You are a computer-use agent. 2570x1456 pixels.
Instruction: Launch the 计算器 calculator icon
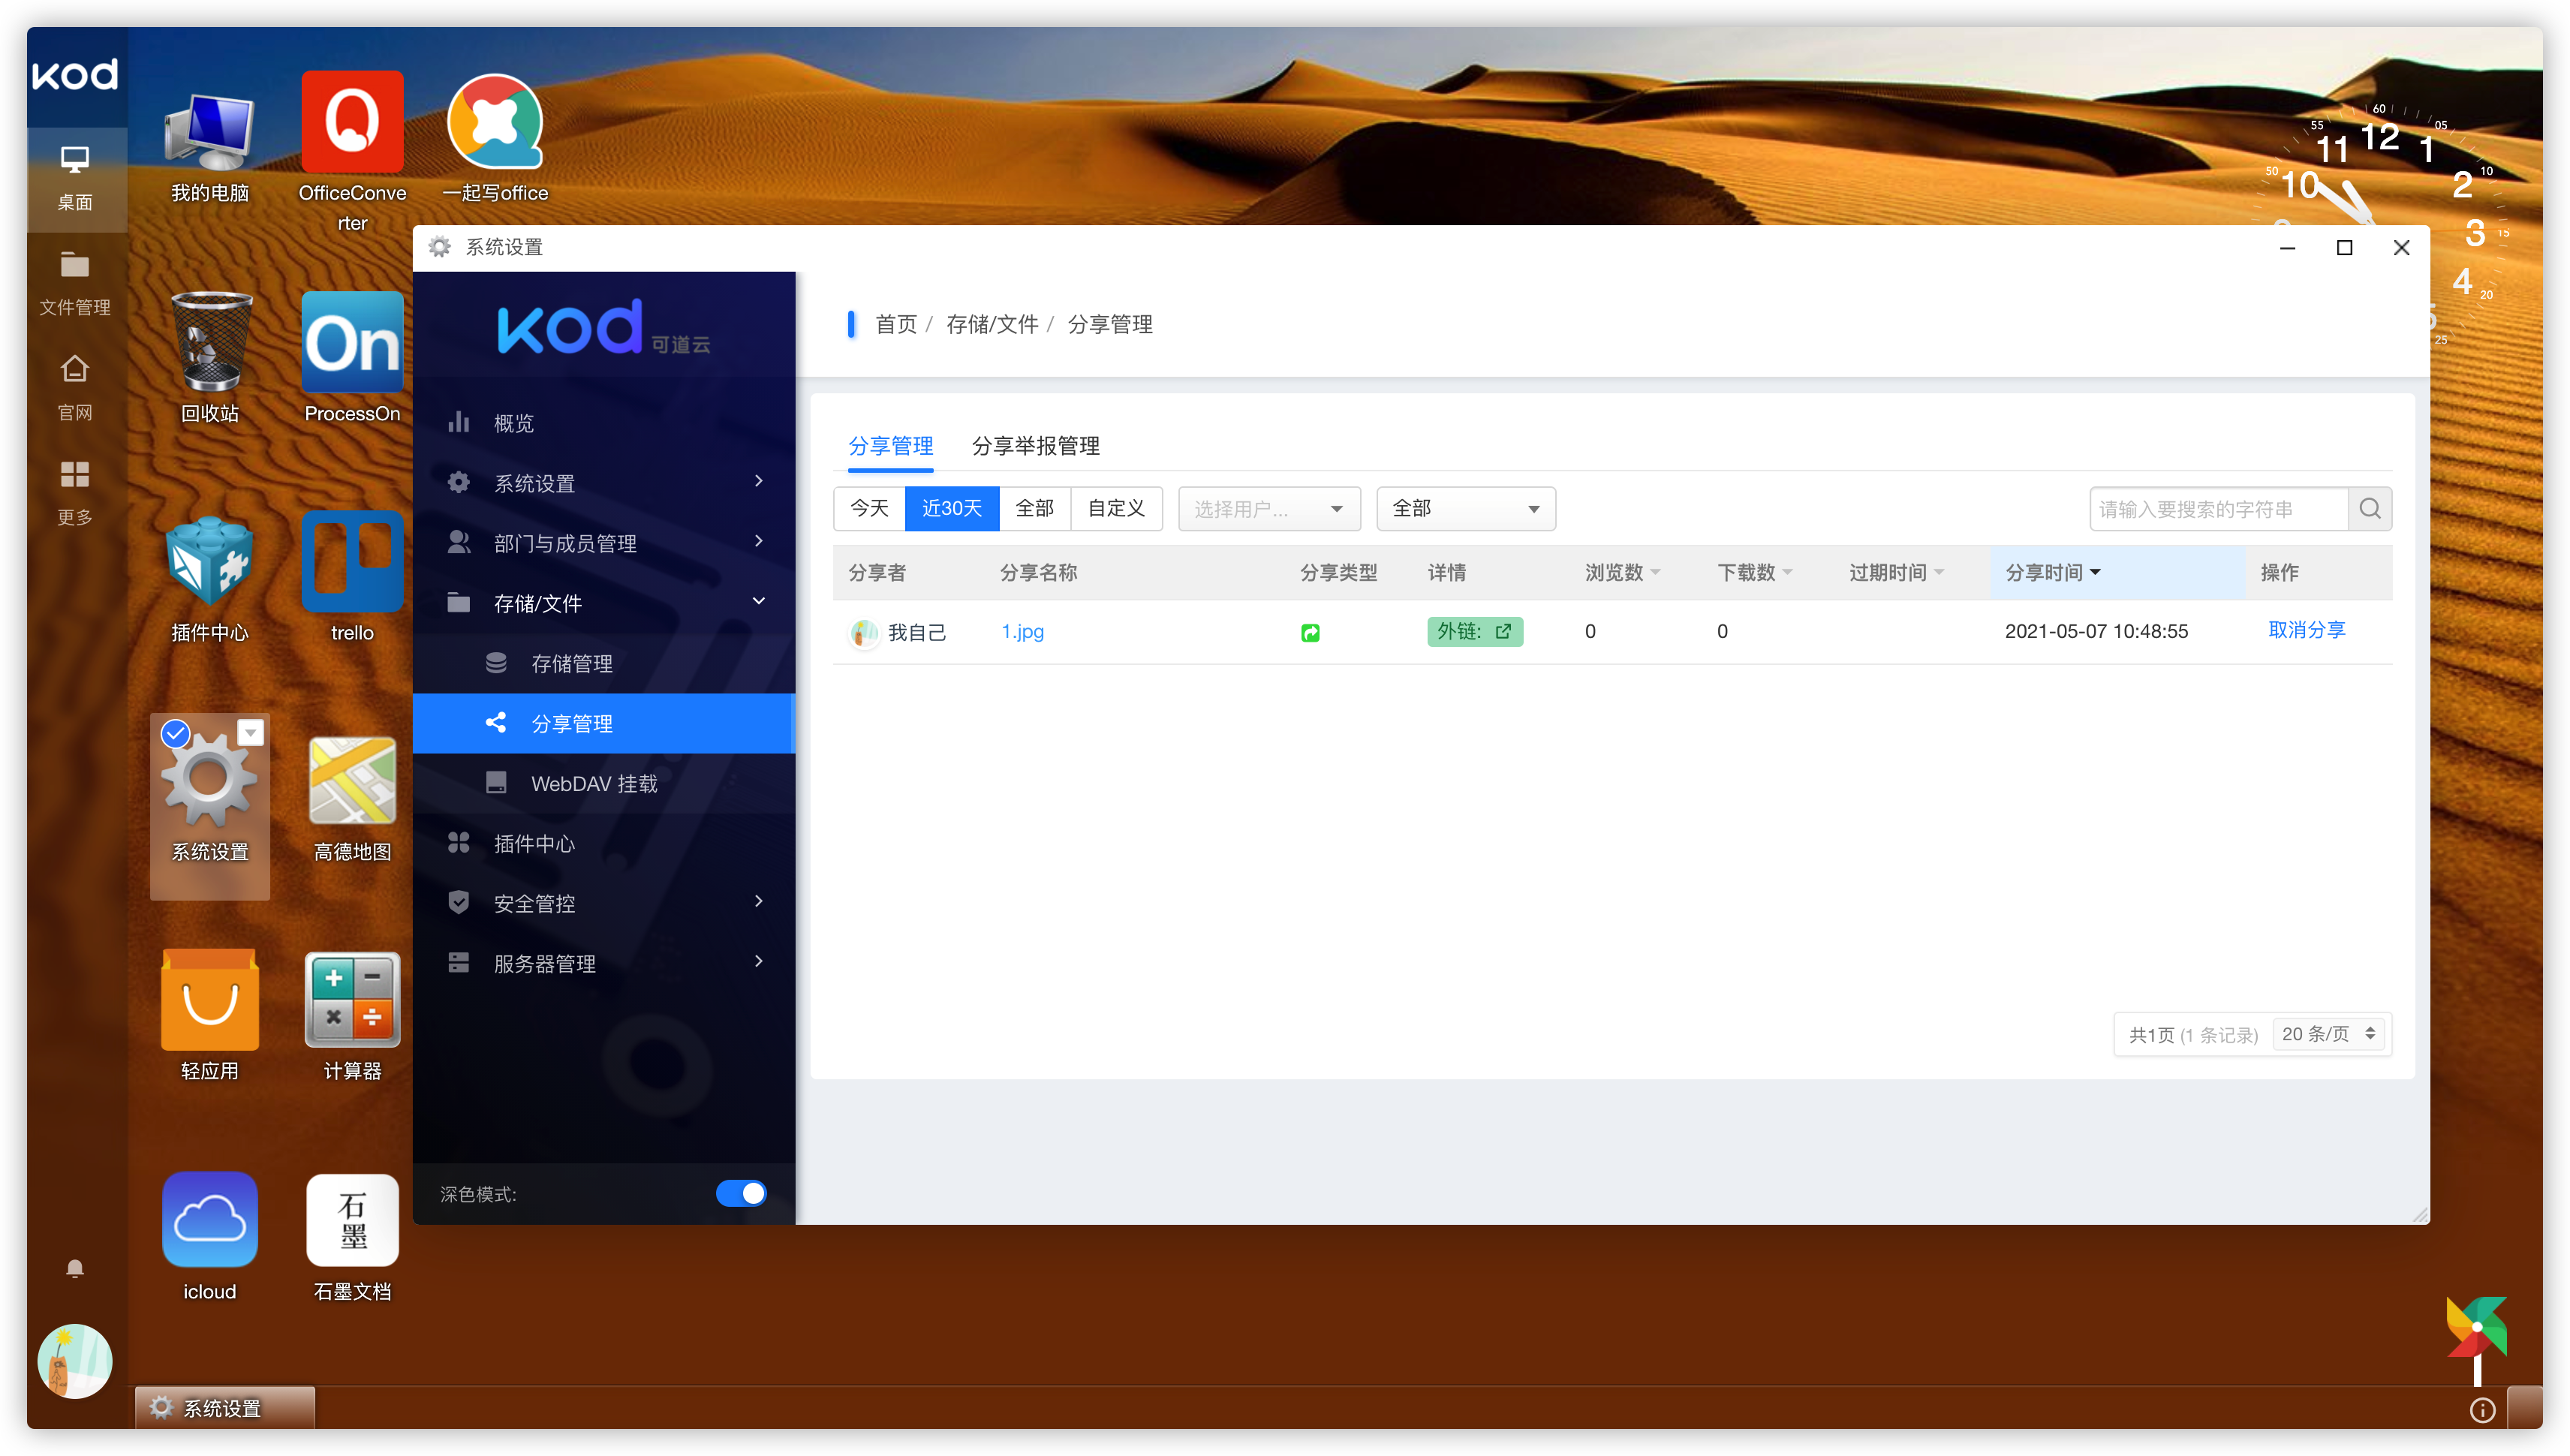352,1001
